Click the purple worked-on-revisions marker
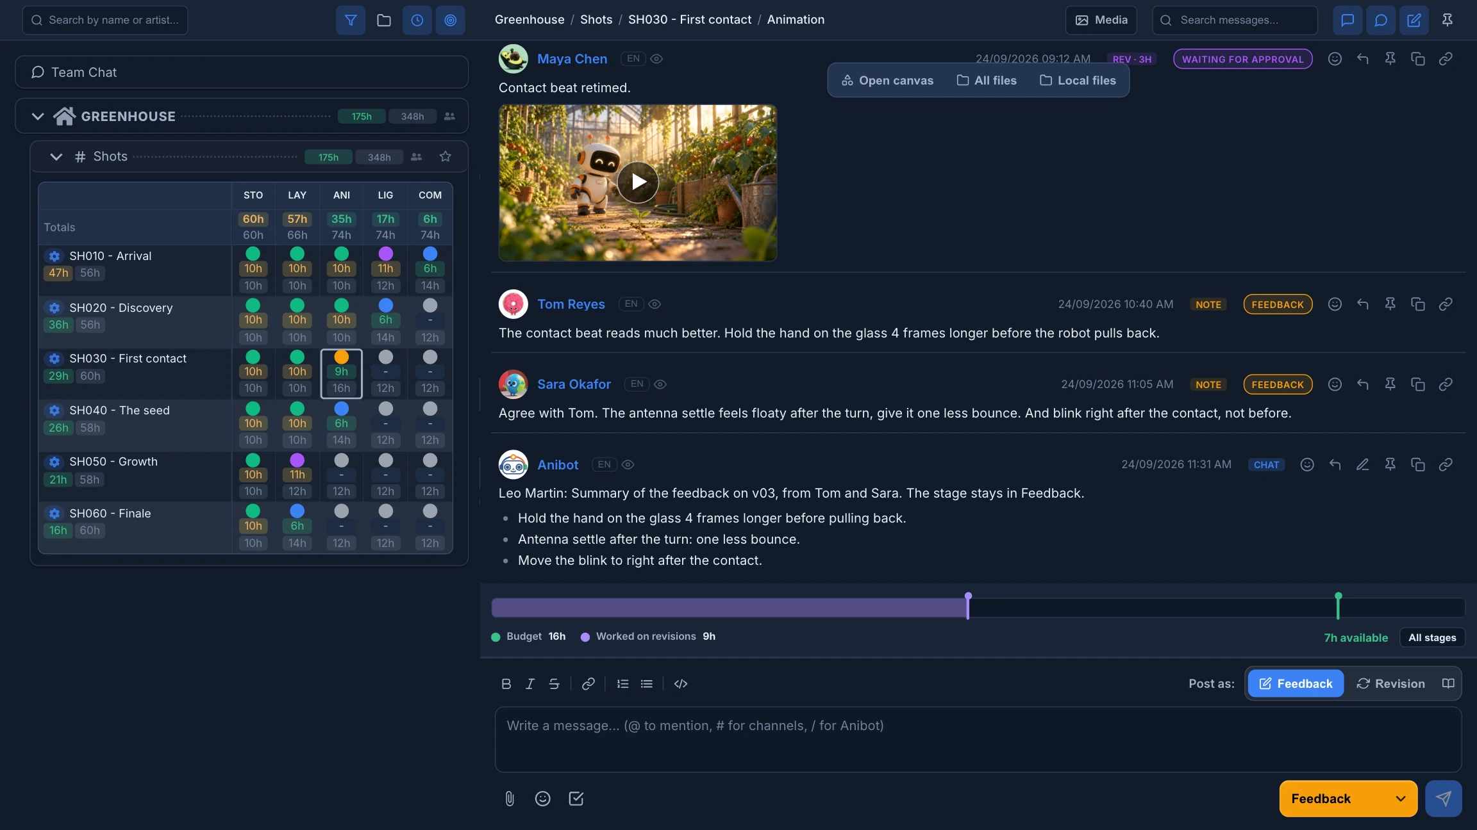The width and height of the screenshot is (1477, 830). click(968, 605)
